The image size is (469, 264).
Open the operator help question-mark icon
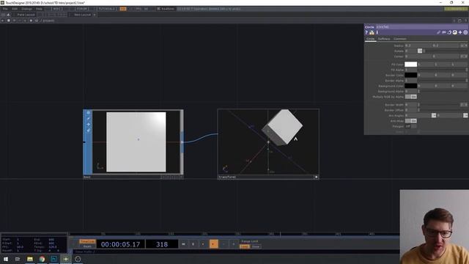(x=366, y=32)
